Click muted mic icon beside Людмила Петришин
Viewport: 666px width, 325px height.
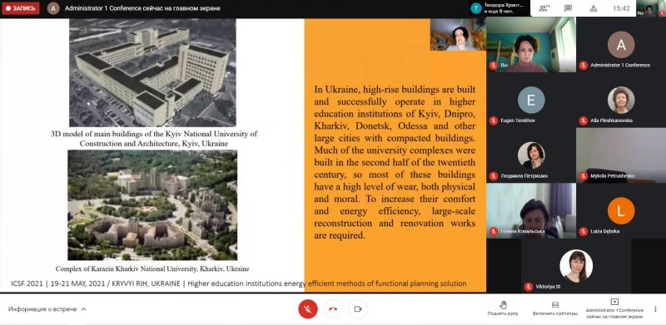[493, 175]
